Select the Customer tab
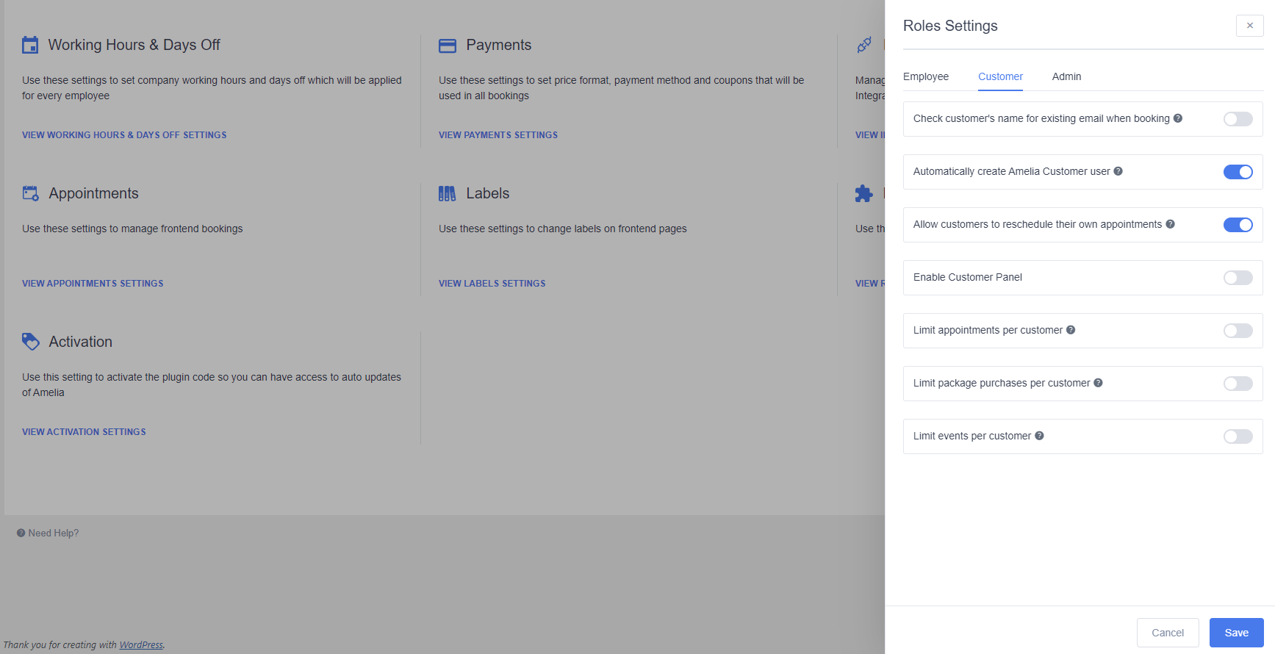The image size is (1275, 654). coord(1000,76)
